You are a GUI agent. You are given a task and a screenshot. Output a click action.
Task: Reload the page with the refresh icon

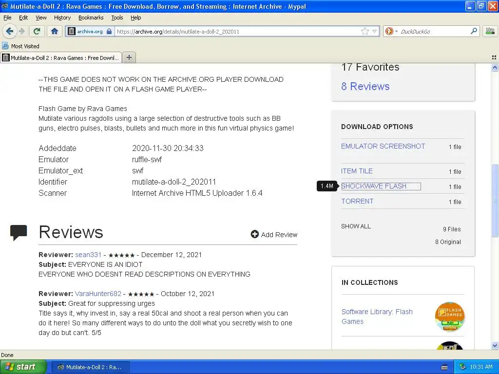pos(37,31)
